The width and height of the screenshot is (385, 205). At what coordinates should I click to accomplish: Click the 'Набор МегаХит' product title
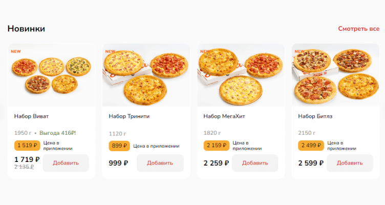tap(224, 116)
